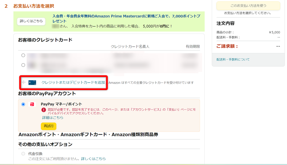Screen dimensions: 287x165
Task: Click the 再試行 button
Action: (49, 126)
